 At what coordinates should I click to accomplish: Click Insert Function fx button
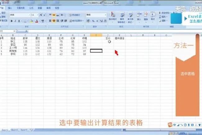click(x=26, y=31)
